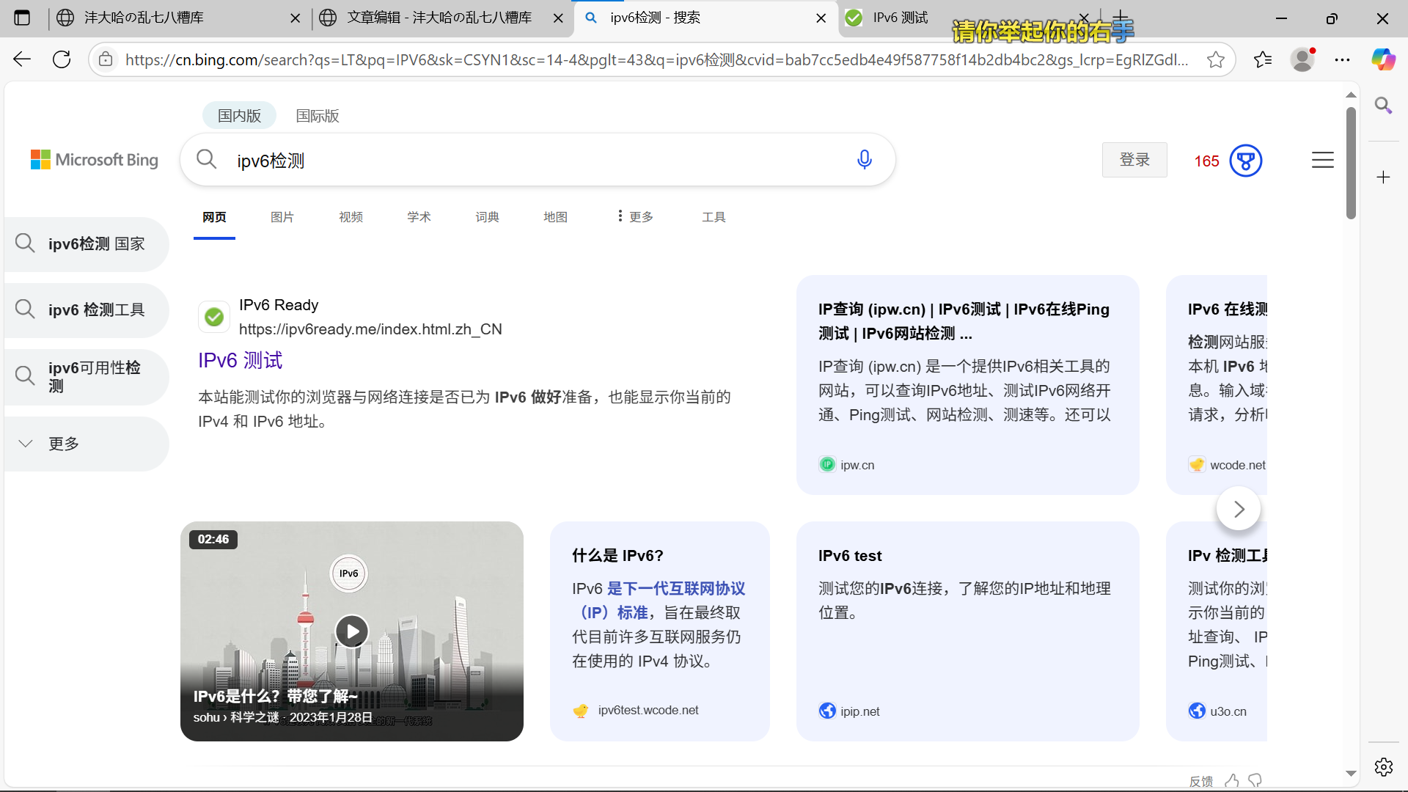Give thumbs down feedback
This screenshot has height=792, width=1408.
click(1255, 781)
